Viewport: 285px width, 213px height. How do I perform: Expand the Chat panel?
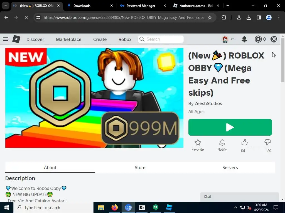[x=239, y=197]
